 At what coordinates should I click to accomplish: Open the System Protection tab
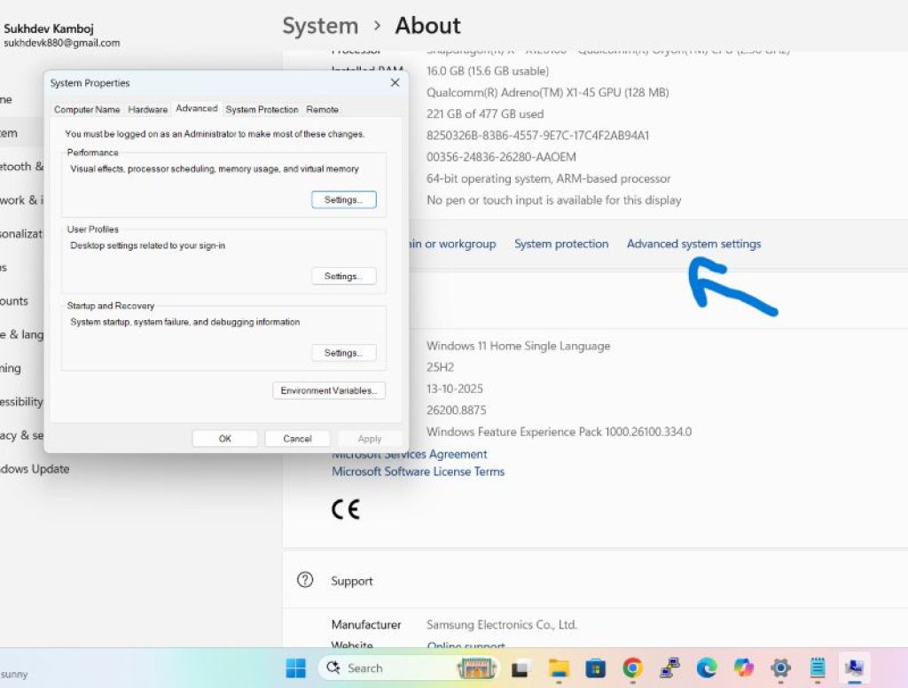point(262,109)
